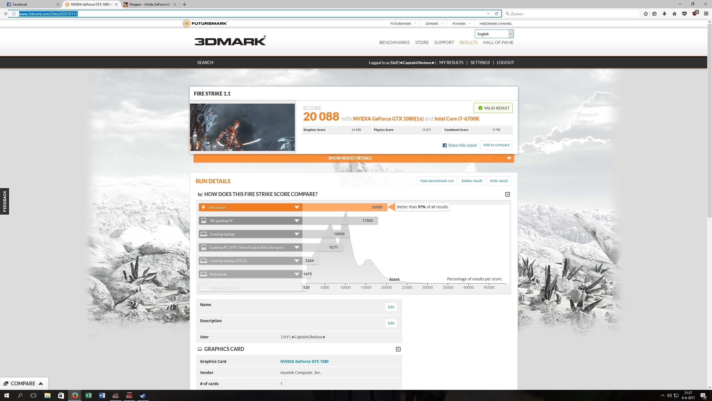Open Steam from the Windows taskbar
This screenshot has height=401, width=712.
click(143, 395)
